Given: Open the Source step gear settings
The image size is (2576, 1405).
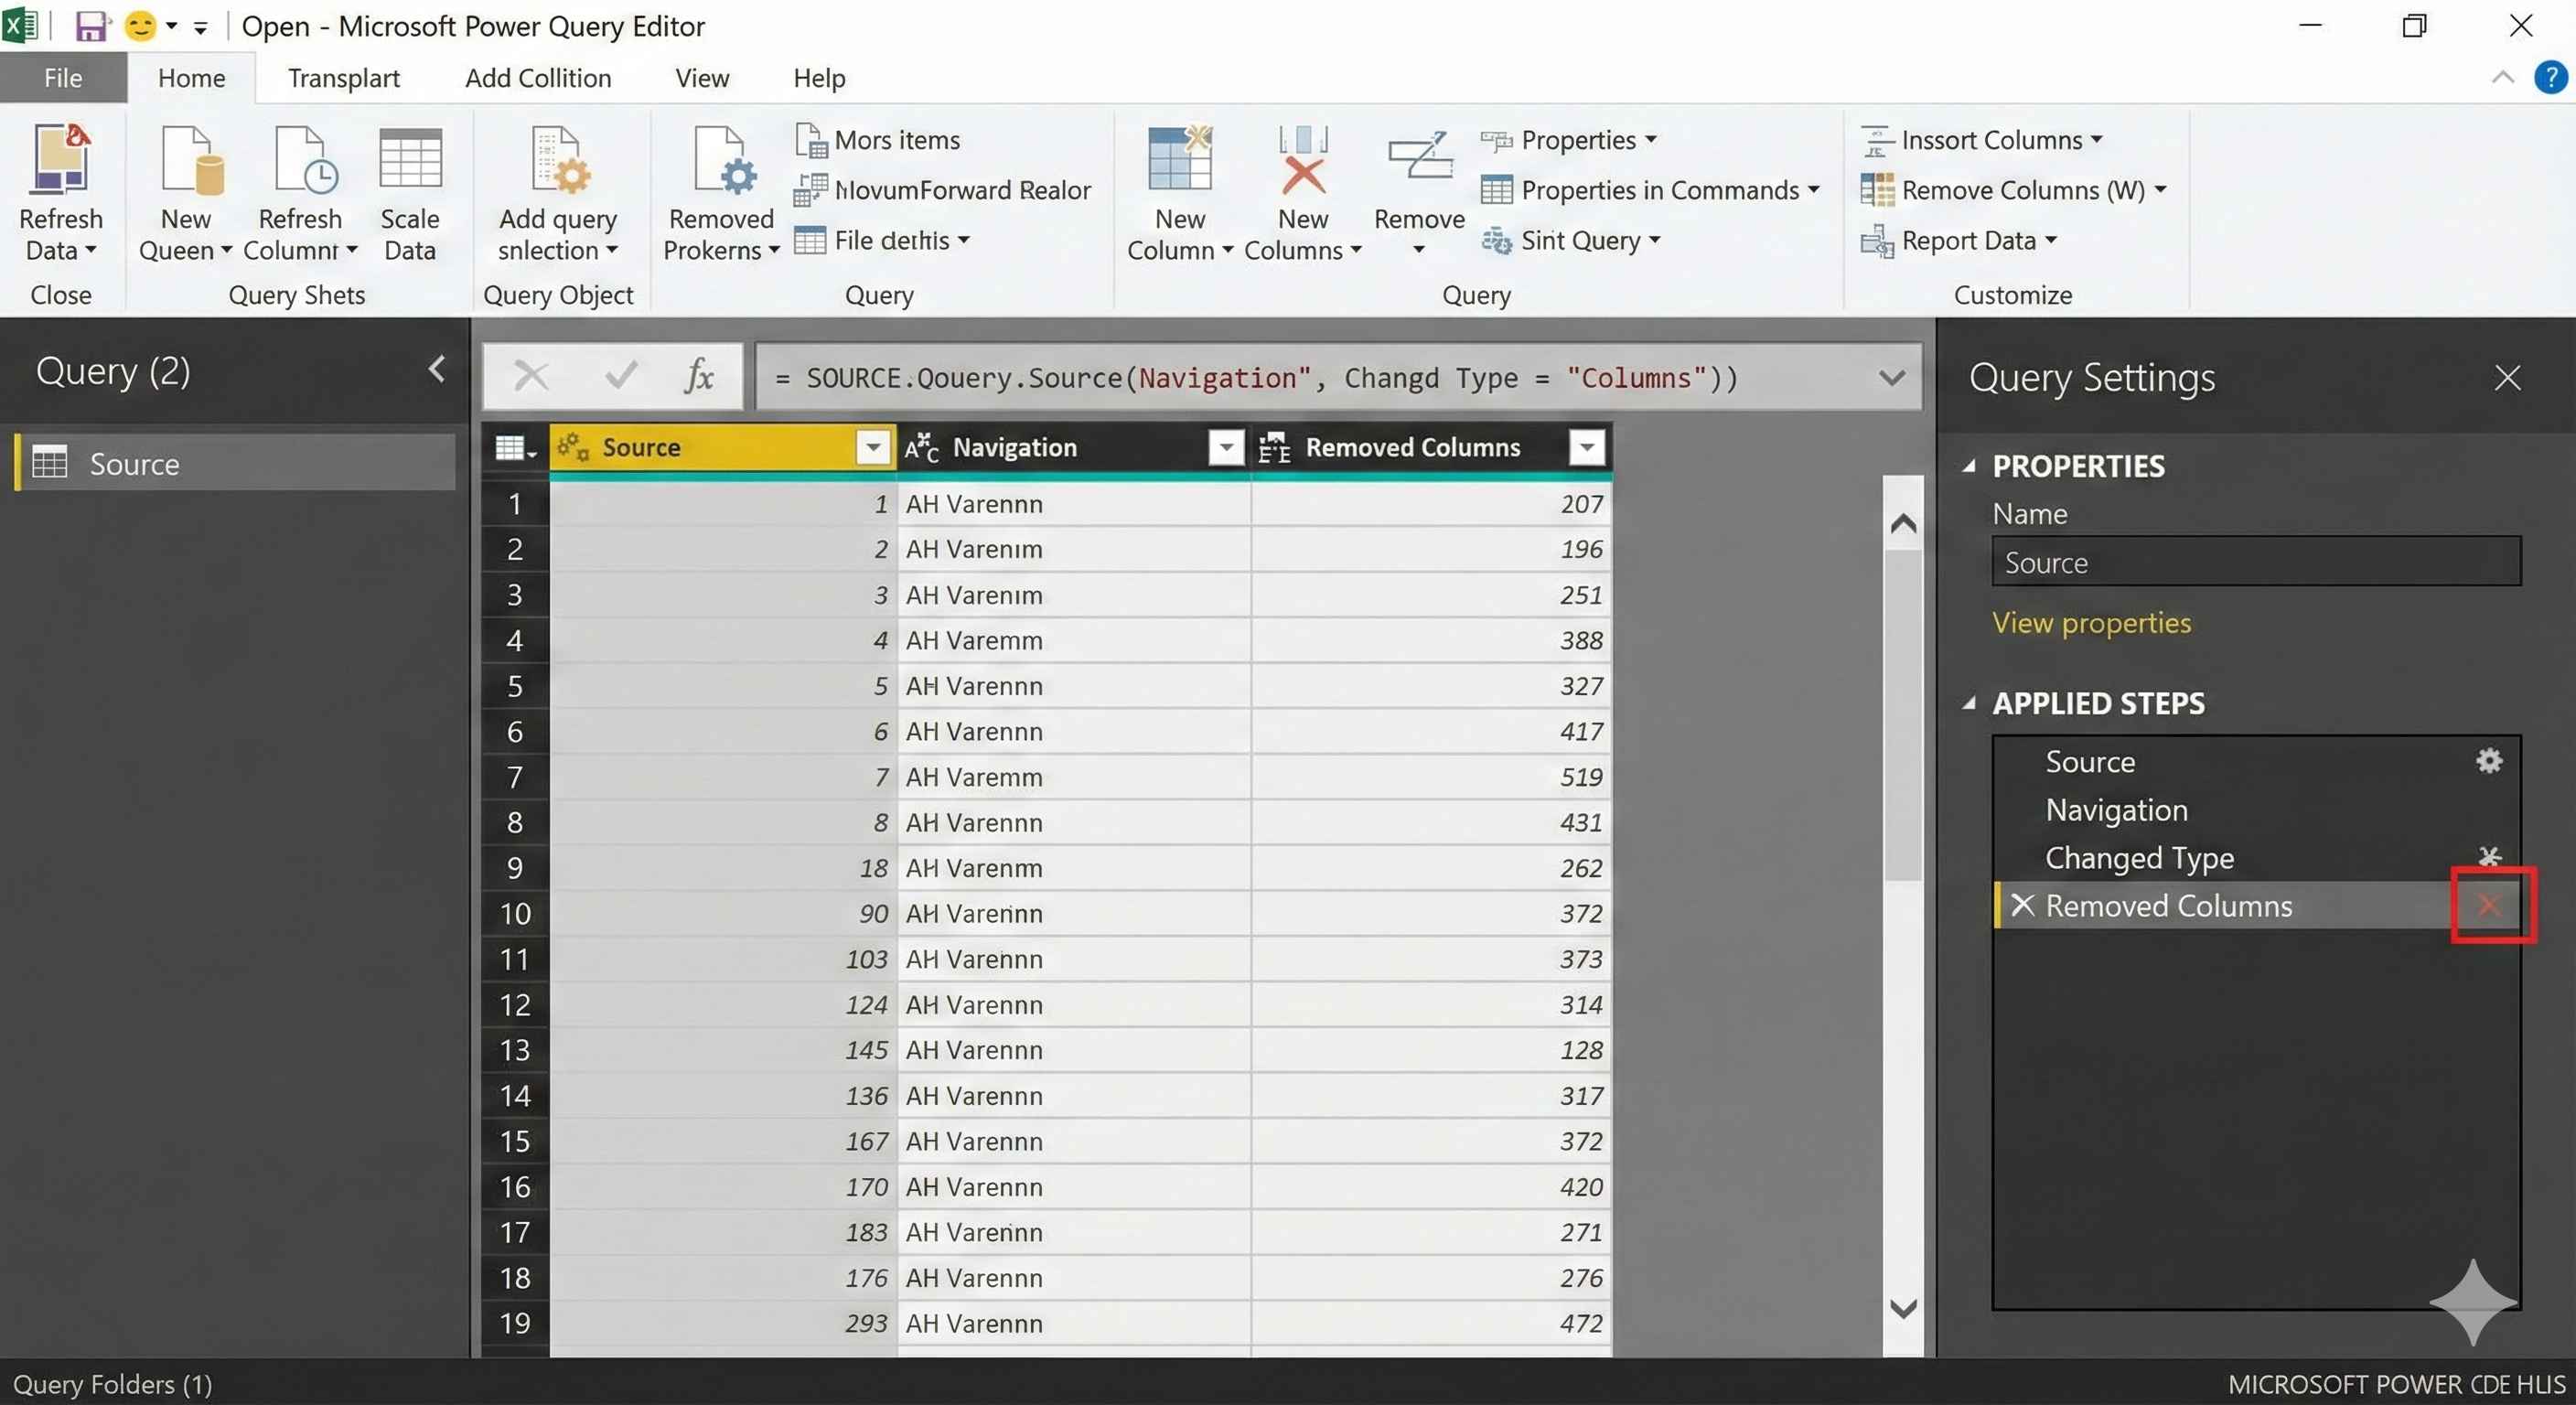Looking at the screenshot, I should 2489,761.
